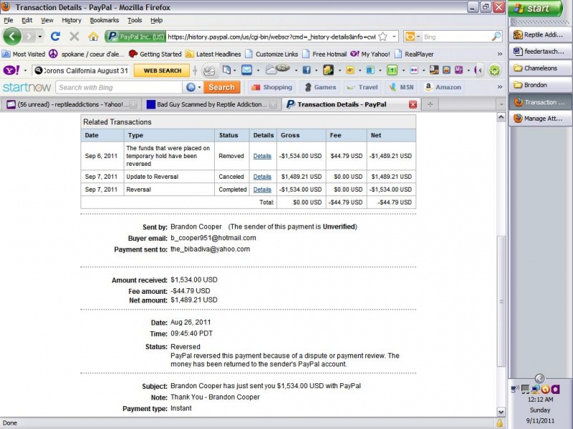Open the Tools menu
Image resolution: width=573 pixels, height=429 pixels.
(x=135, y=20)
